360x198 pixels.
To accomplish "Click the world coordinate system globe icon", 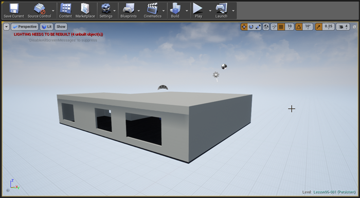I will point(266,27).
